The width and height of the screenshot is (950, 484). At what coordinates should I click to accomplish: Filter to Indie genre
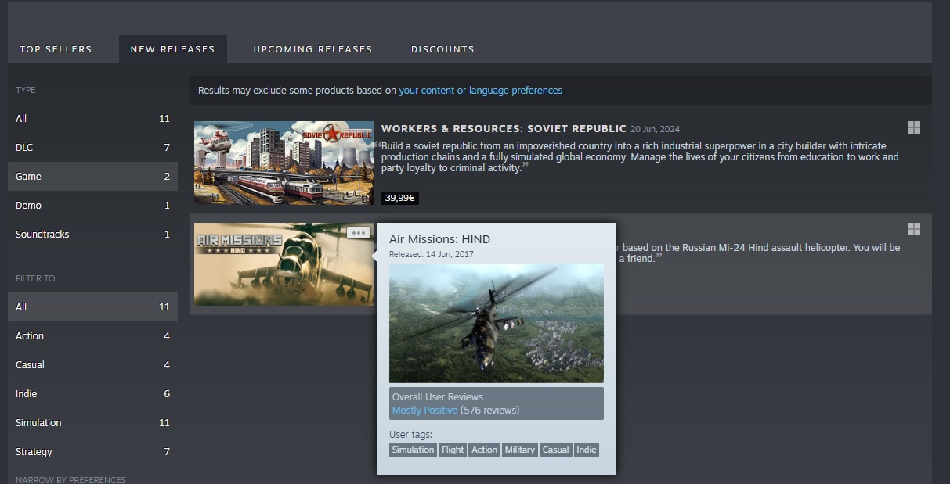92,394
